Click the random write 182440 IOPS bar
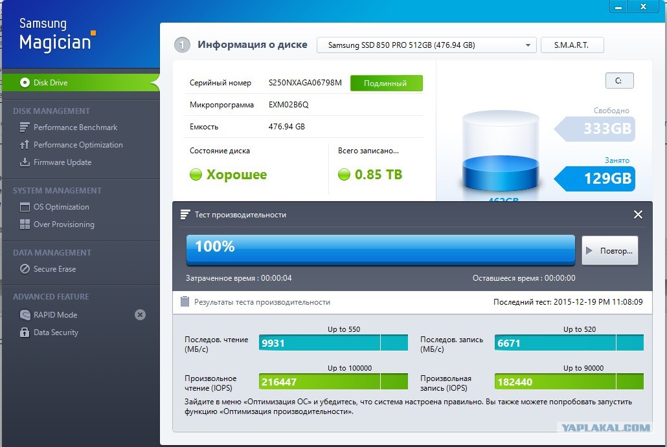This screenshot has width=667, height=447. point(569,381)
